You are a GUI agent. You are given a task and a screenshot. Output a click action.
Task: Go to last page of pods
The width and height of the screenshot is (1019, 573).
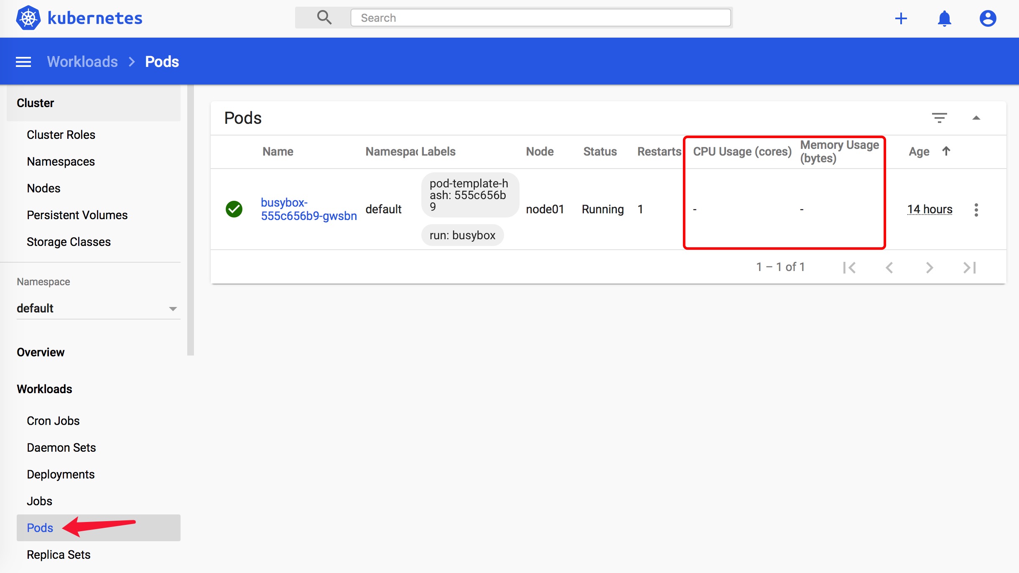tap(970, 267)
